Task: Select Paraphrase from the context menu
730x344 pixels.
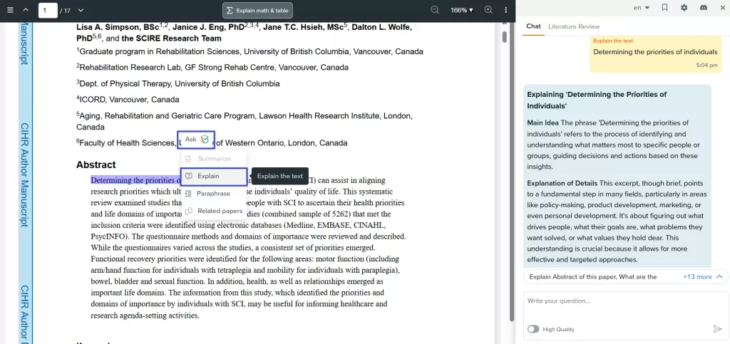Action: (213, 193)
